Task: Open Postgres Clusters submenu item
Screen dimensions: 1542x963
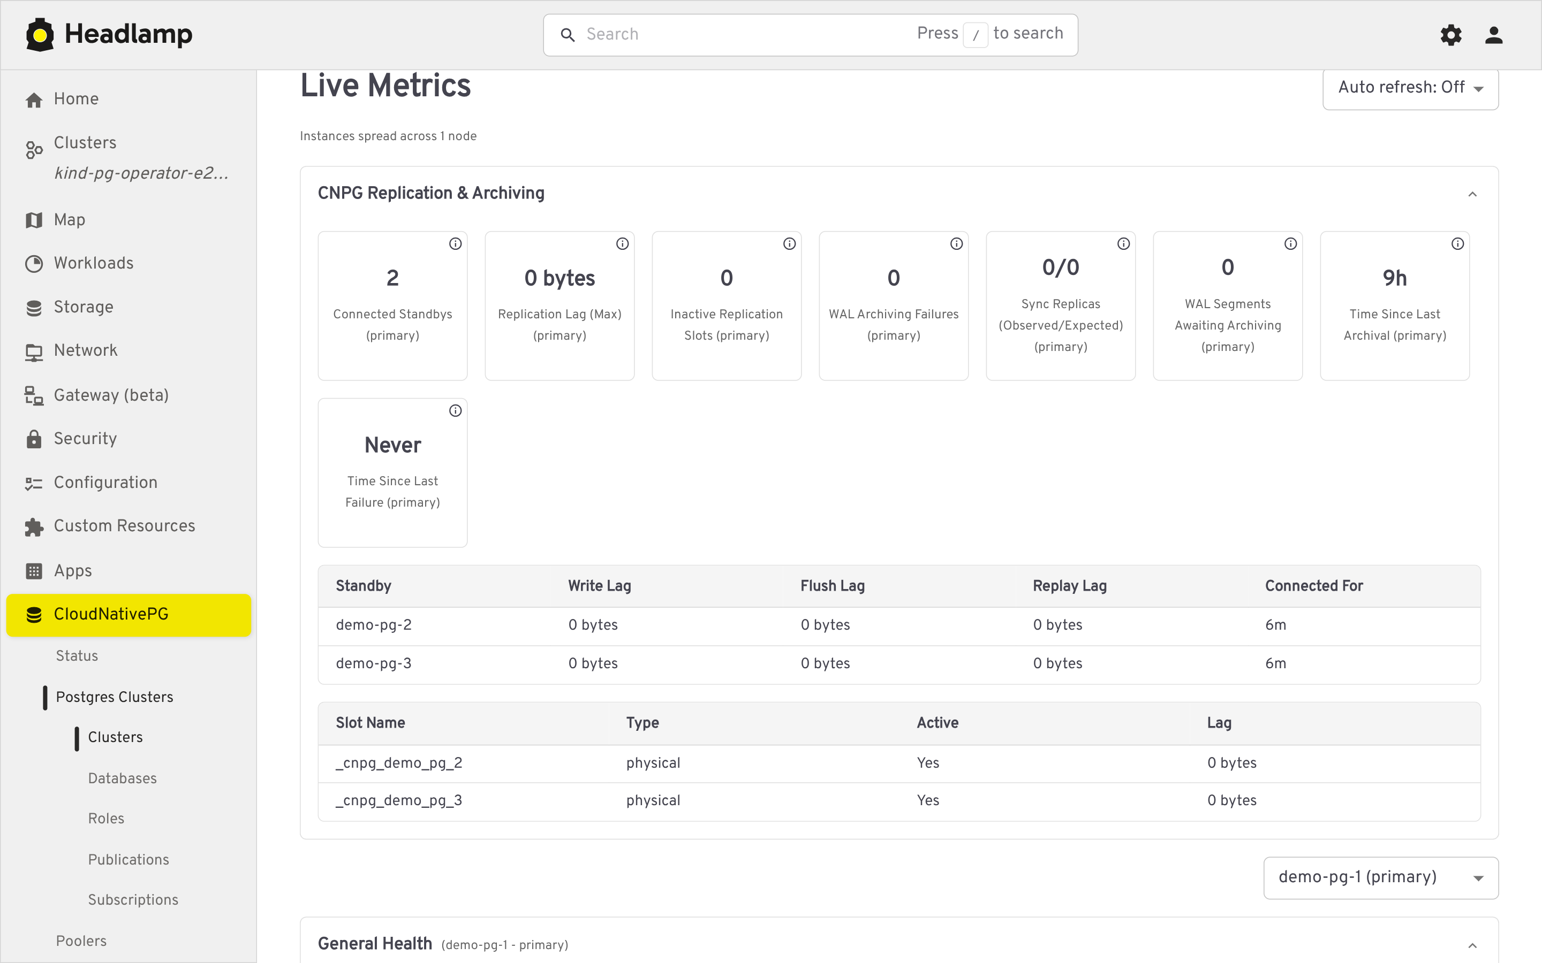Action: click(114, 697)
